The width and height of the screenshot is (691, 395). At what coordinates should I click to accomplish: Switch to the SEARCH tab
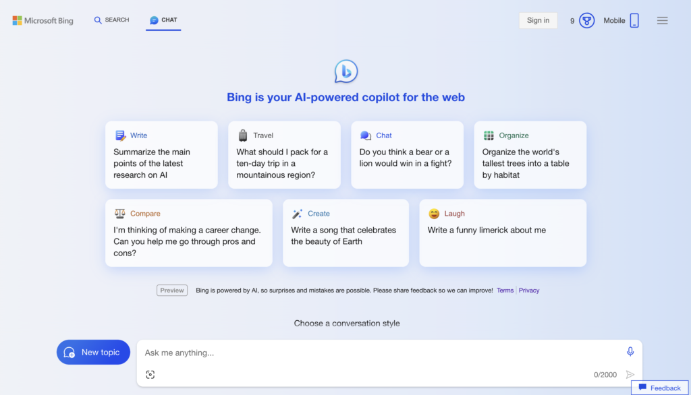111,20
